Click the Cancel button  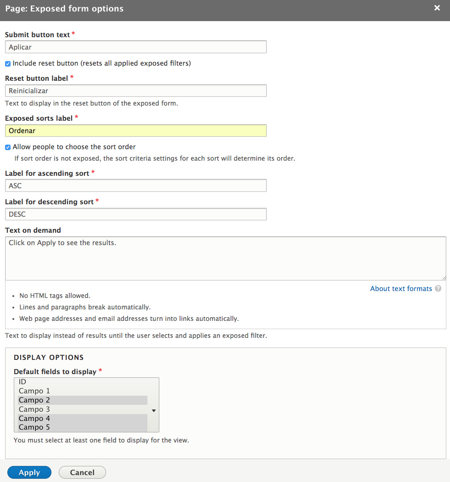pos(82,472)
